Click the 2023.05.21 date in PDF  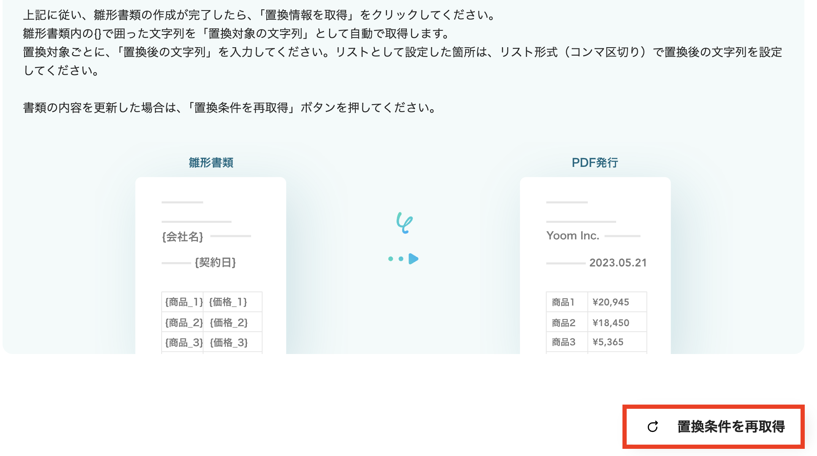618,263
